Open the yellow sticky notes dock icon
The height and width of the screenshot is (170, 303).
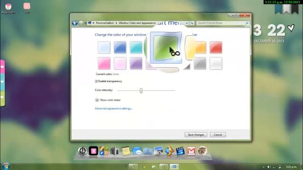[126, 151]
